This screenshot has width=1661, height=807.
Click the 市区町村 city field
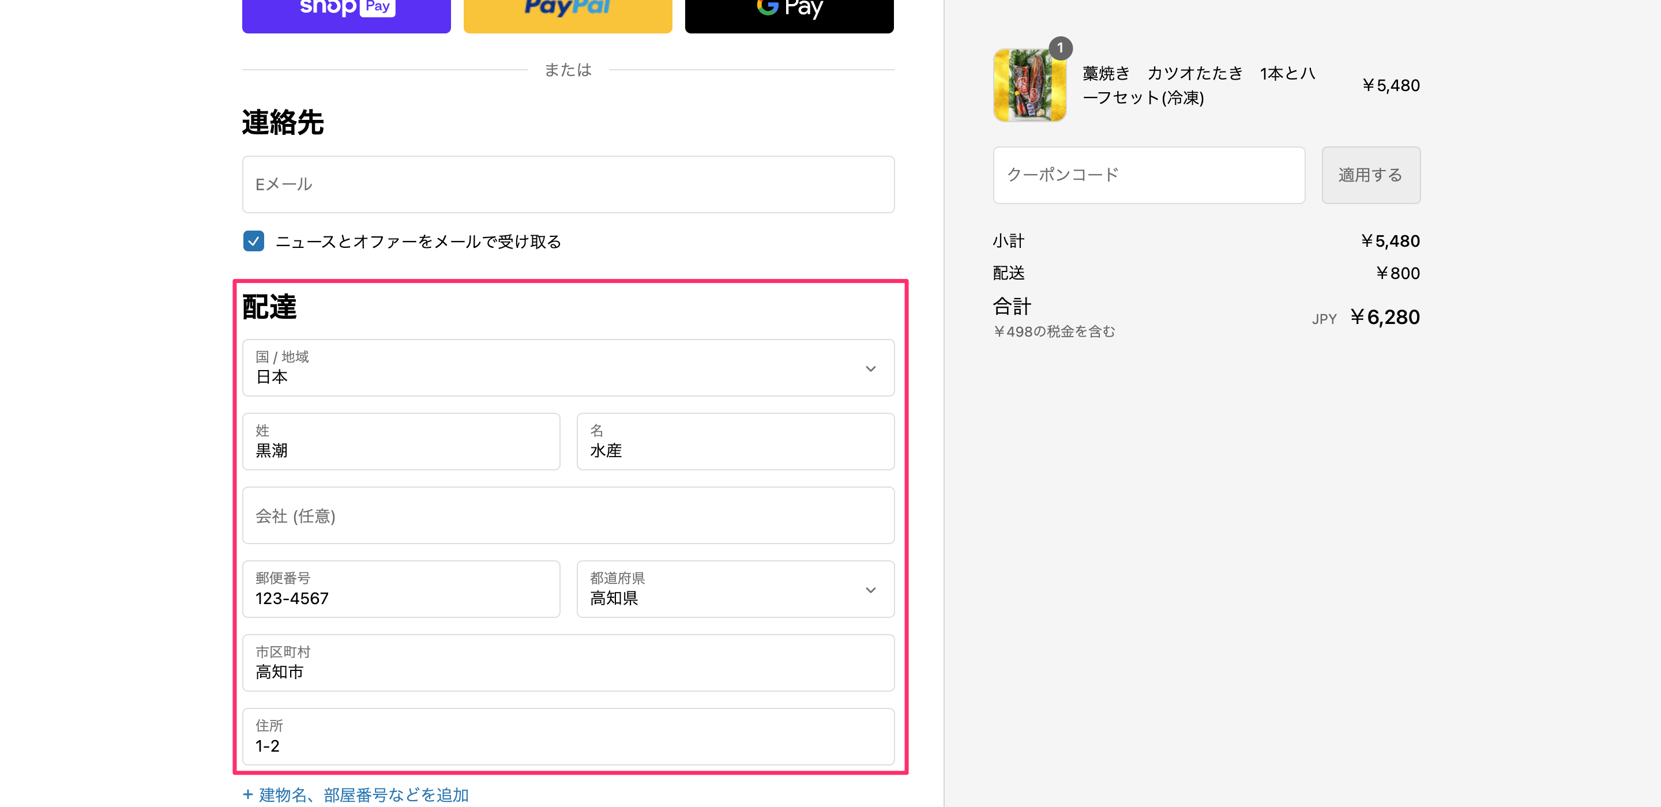pos(568,663)
